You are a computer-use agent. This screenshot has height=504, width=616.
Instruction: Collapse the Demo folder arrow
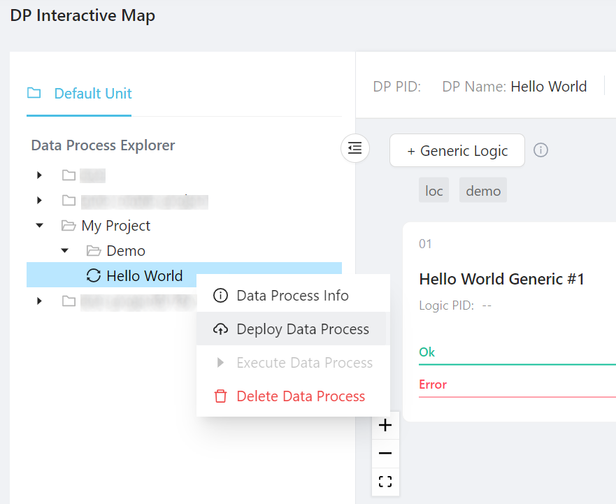pyautogui.click(x=64, y=251)
